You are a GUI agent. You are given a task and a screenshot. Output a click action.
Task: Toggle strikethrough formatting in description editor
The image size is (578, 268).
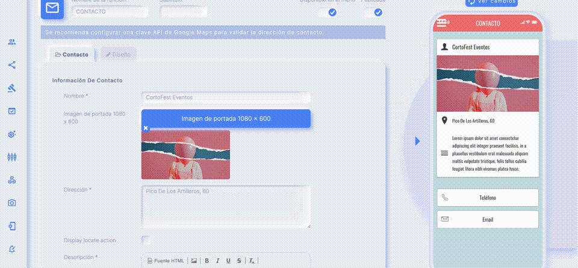coord(239,261)
